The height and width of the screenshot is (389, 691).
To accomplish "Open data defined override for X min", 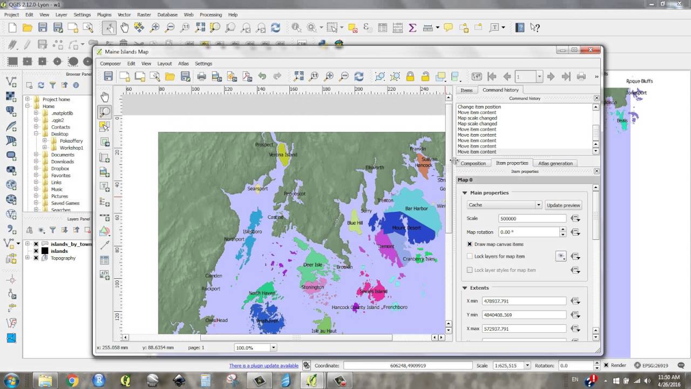I will [x=575, y=301].
